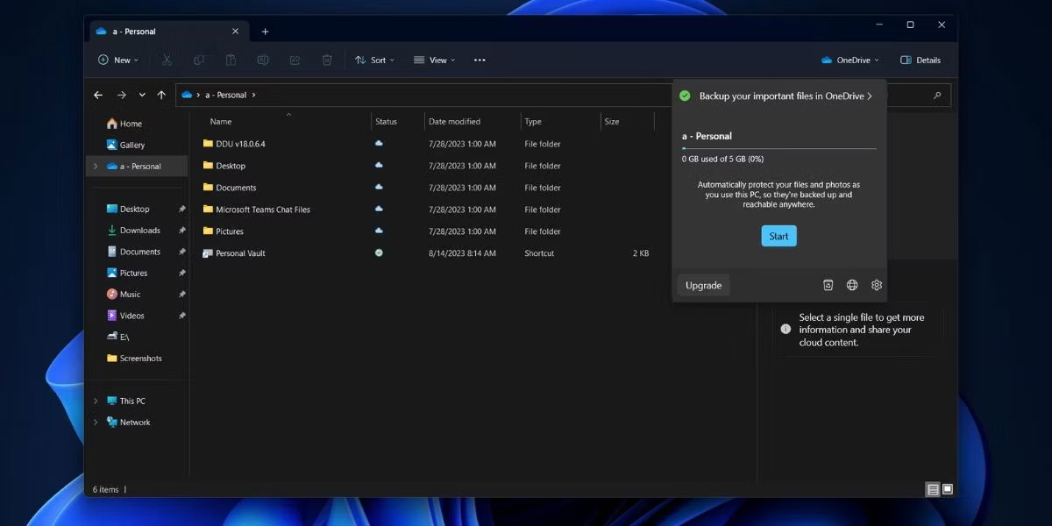This screenshot has height=526, width=1052.
Task: Click the search magnifier icon
Action: [x=937, y=95]
